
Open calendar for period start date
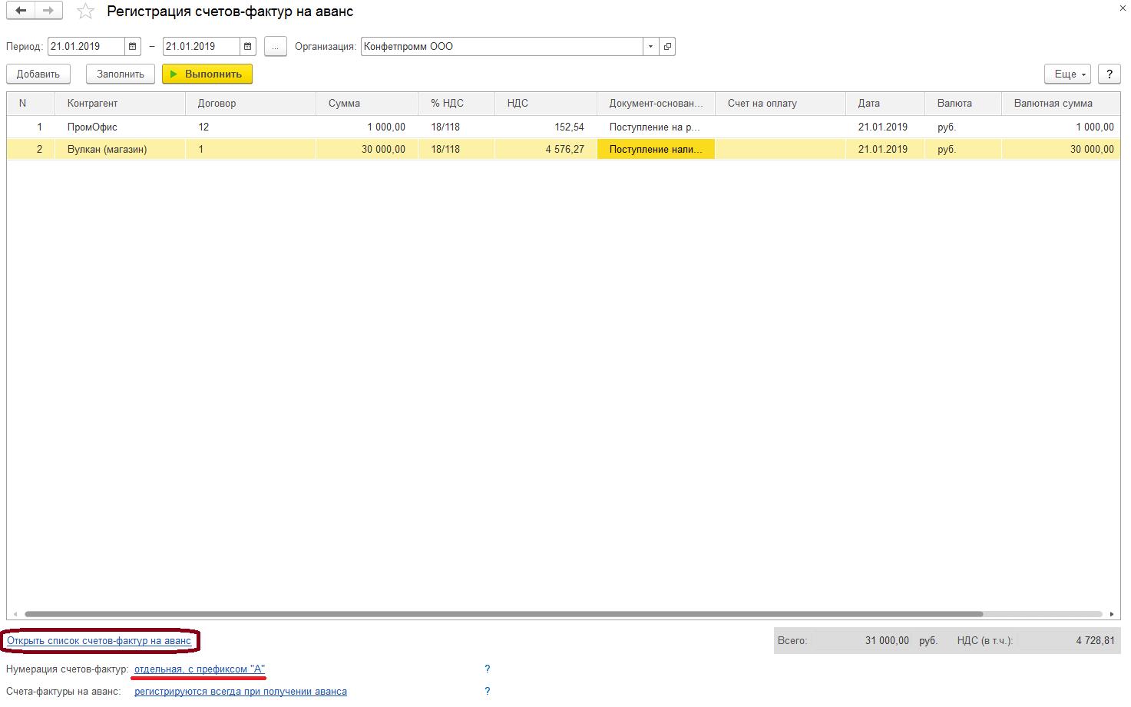point(134,46)
